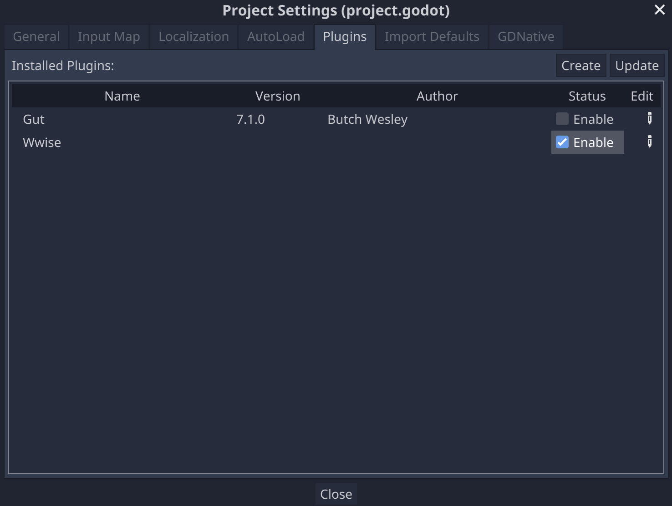
Task: Click the Name column header
Action: pos(122,96)
